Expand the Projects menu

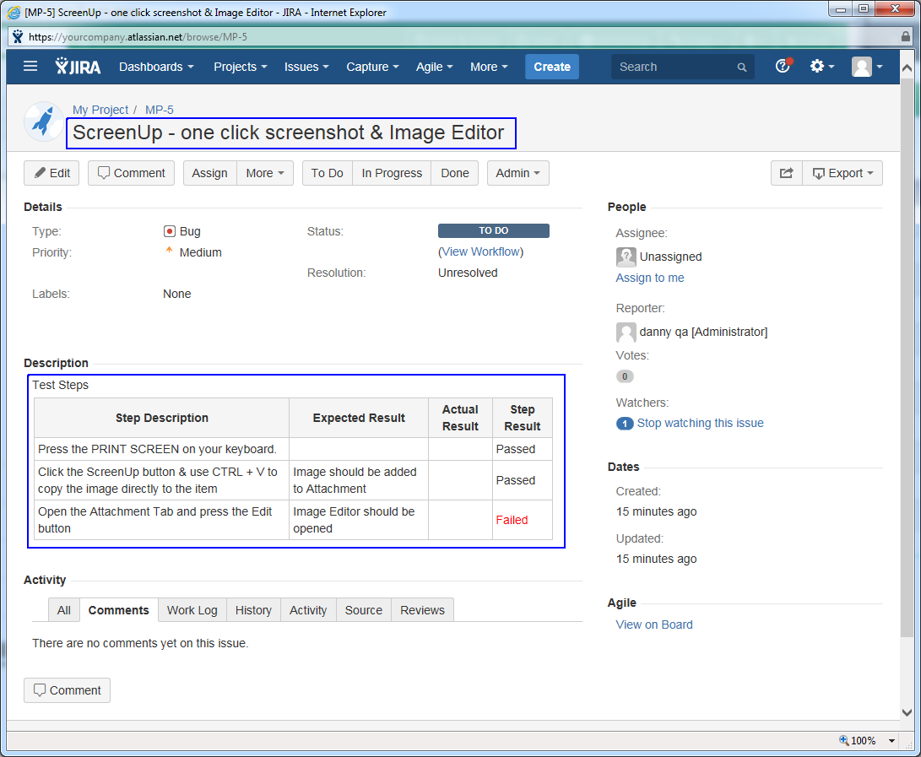point(241,67)
